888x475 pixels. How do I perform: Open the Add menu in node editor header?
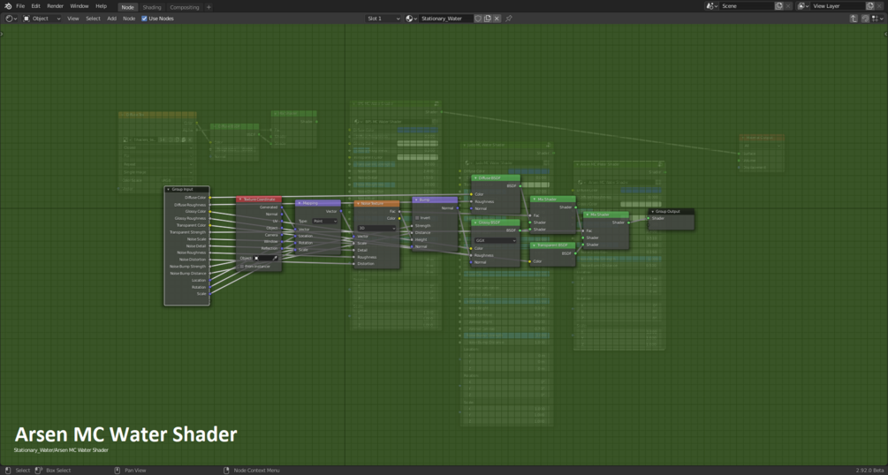pos(111,19)
